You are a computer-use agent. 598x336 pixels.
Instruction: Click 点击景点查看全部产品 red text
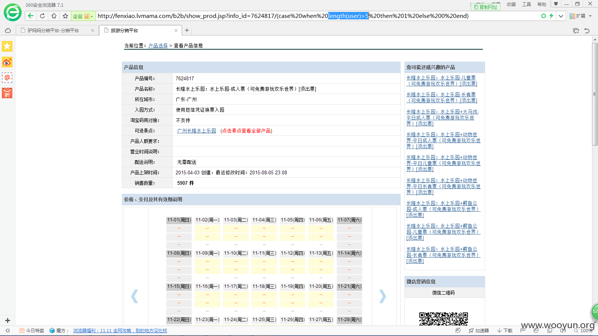[246, 131]
